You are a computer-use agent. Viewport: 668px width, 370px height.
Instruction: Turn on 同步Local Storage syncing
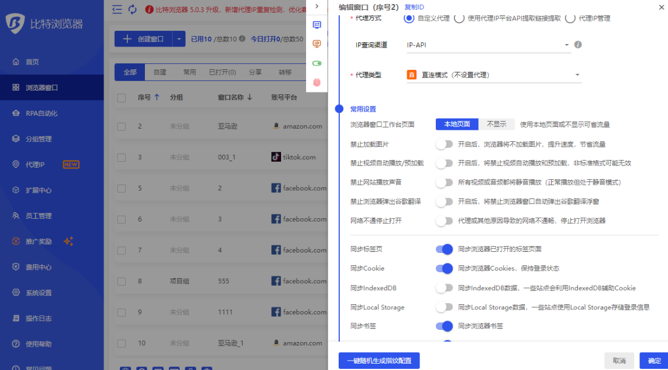[x=445, y=307]
